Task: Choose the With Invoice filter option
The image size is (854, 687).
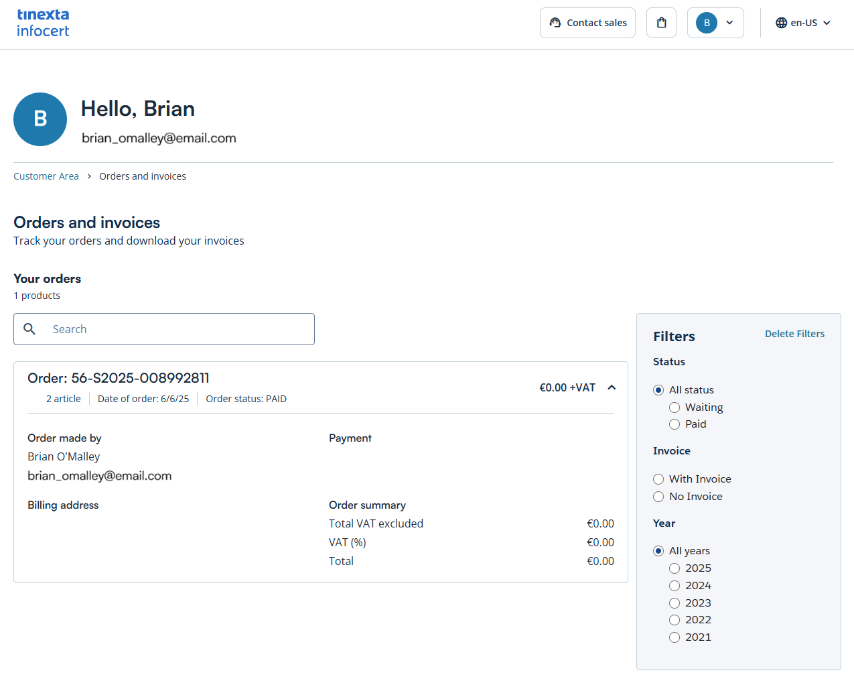Action: click(x=658, y=479)
